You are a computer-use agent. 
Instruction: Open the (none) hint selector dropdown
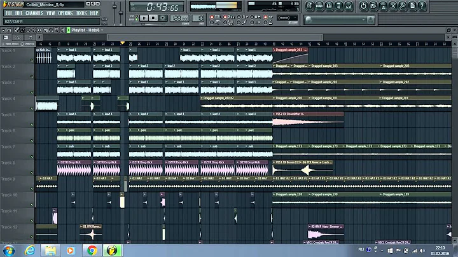287,18
